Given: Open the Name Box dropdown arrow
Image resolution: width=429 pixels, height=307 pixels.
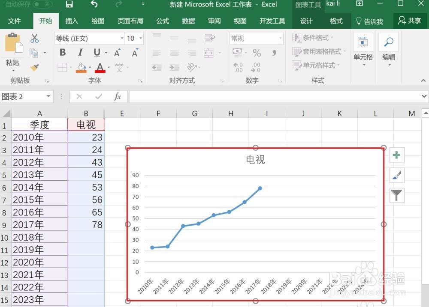Looking at the screenshot, I should click(x=48, y=96).
